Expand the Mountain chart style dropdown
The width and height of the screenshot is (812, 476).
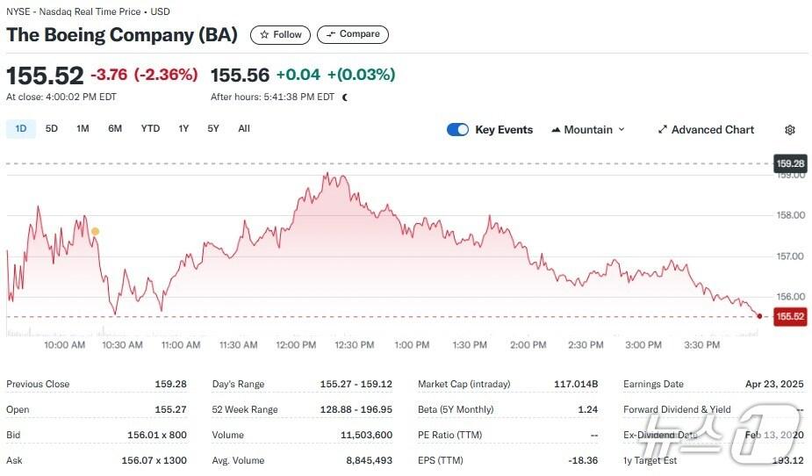[622, 130]
